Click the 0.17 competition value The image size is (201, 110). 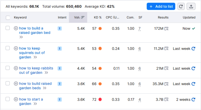131,99
